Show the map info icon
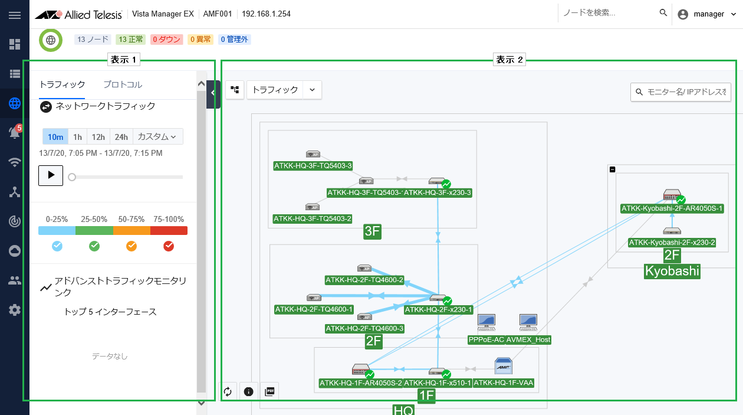743x415 pixels. click(248, 391)
